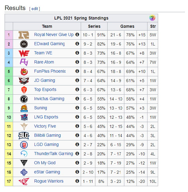Click the edit link beside Results
This screenshot has height=192, width=188.
[x=35, y=9]
